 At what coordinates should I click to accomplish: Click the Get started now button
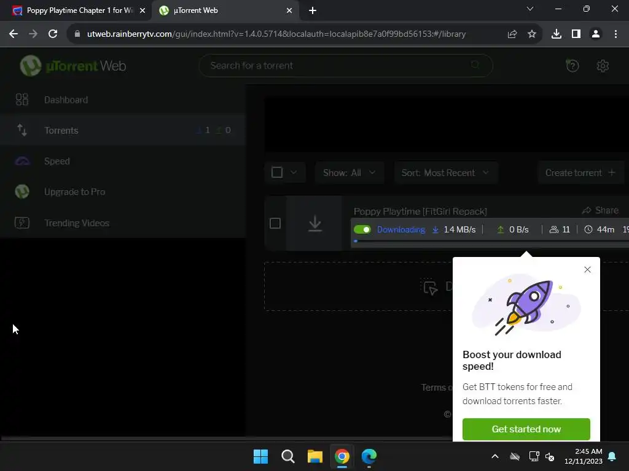(526, 429)
